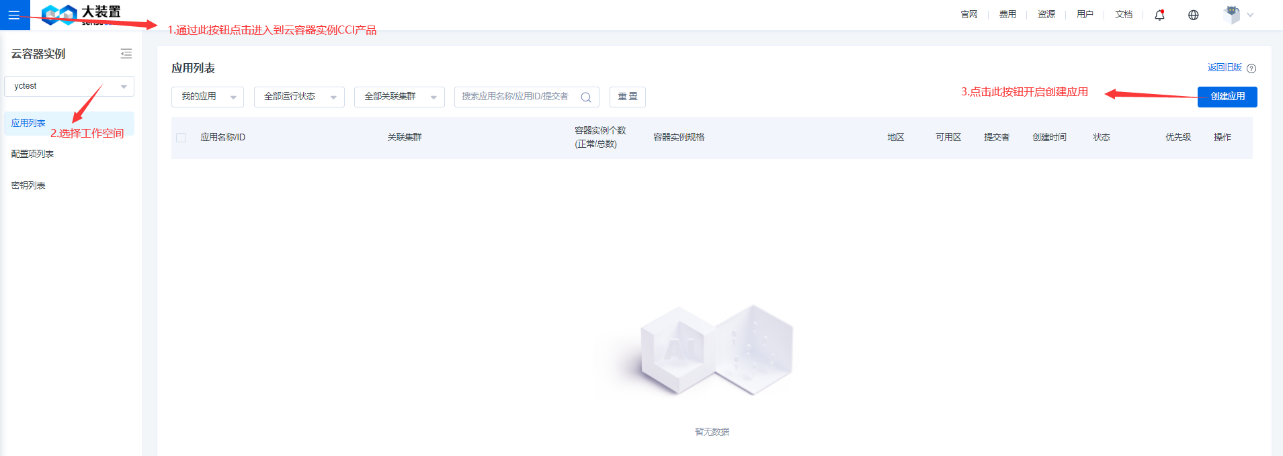Click the 重置 button
This screenshot has width=1283, height=456.
click(x=627, y=97)
